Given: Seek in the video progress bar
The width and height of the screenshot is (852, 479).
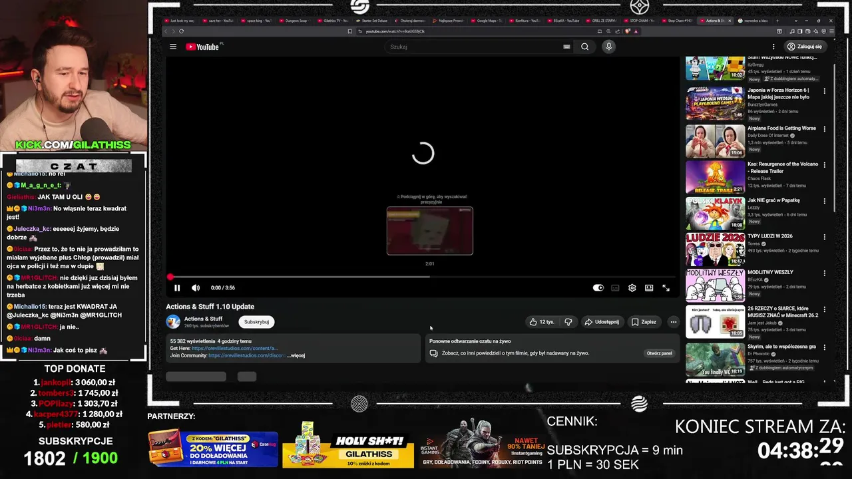Looking at the screenshot, I should [x=422, y=277].
